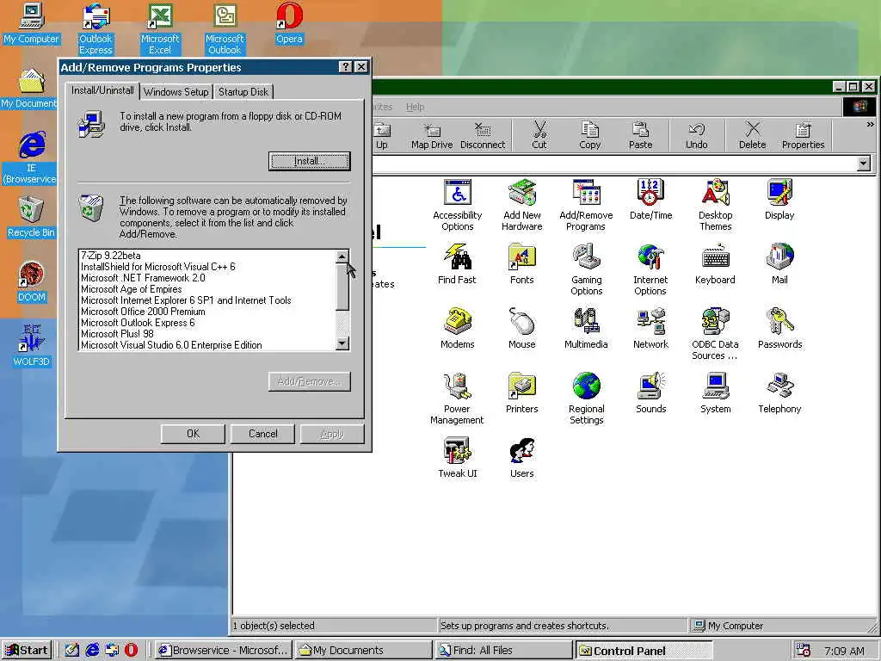Image resolution: width=881 pixels, height=661 pixels.
Task: Click the program list scroll up arrow
Action: click(342, 256)
